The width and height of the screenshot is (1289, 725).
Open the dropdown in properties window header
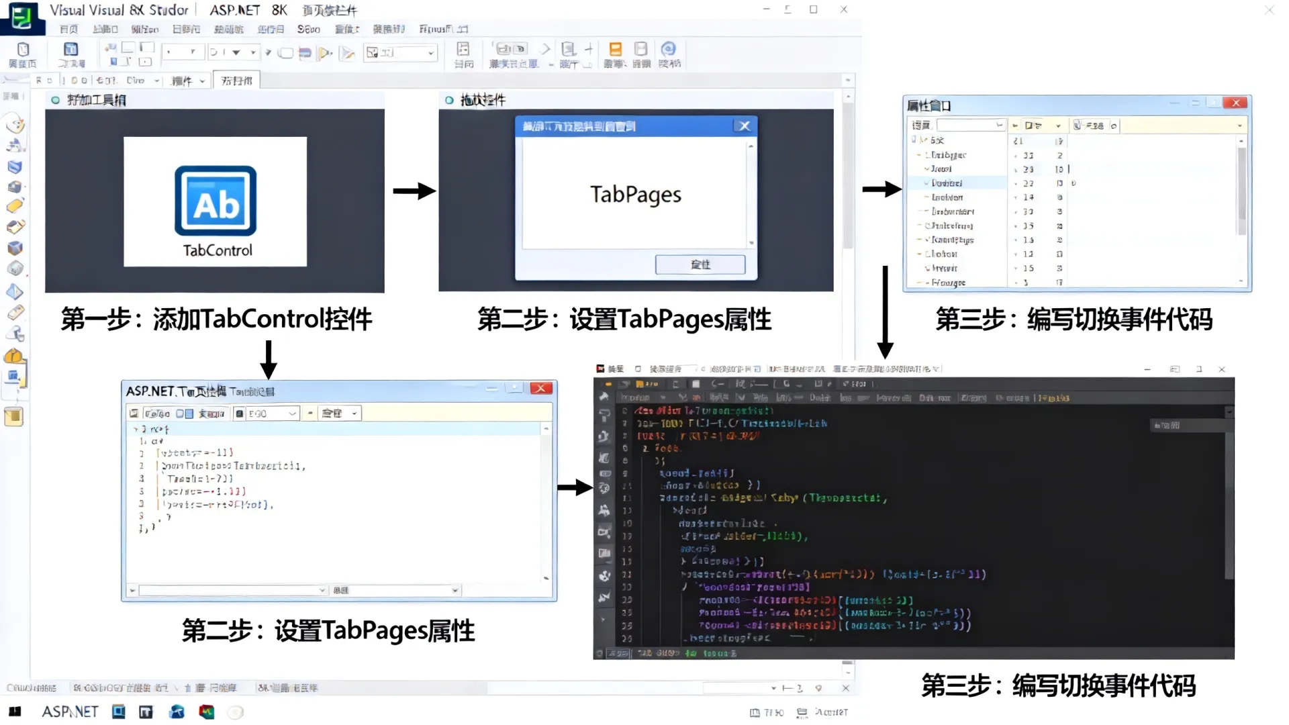pos(971,125)
